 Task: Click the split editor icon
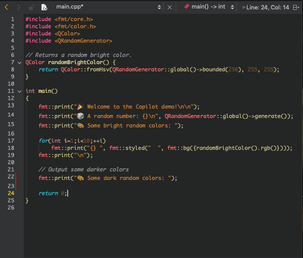coord(296,7)
